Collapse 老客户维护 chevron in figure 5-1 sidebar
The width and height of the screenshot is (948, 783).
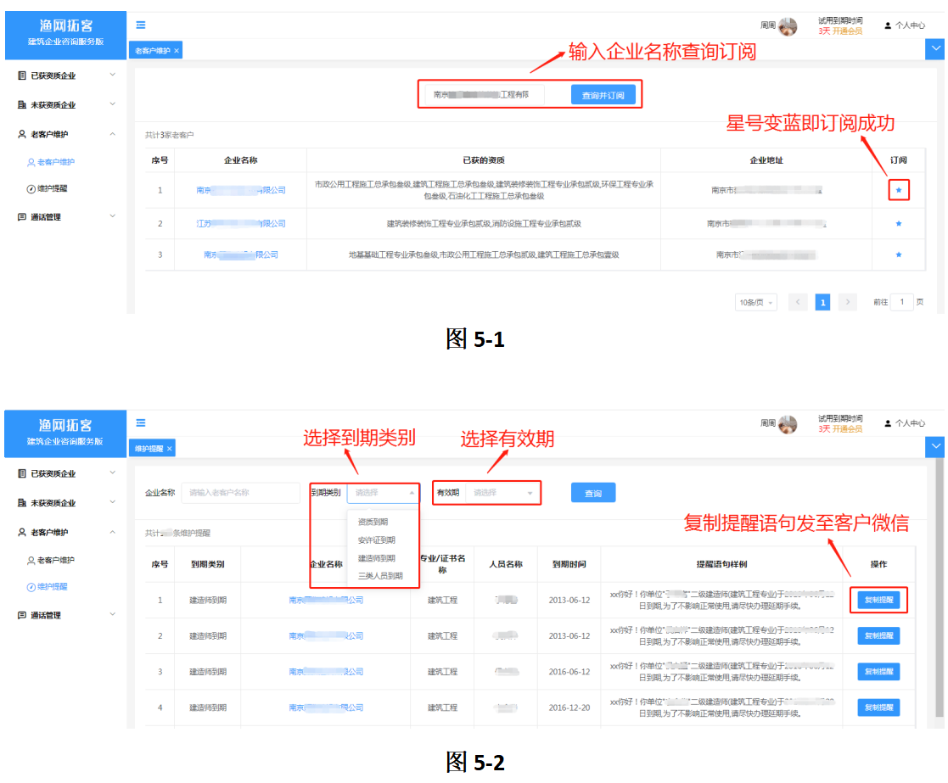pos(113,133)
